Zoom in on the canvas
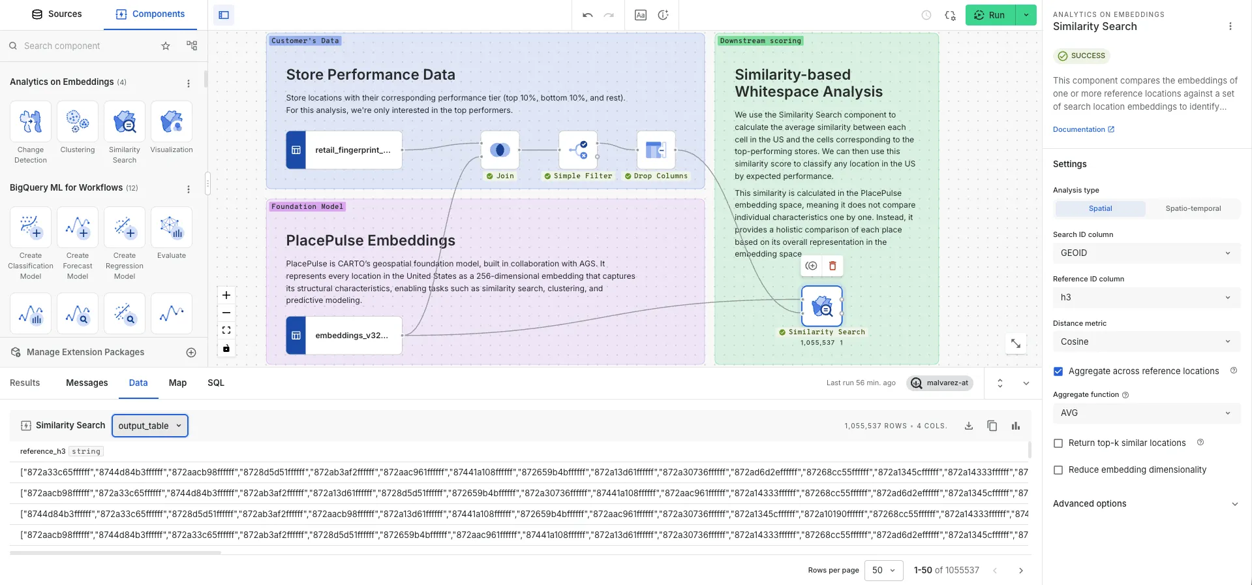1252x585 pixels. point(226,295)
